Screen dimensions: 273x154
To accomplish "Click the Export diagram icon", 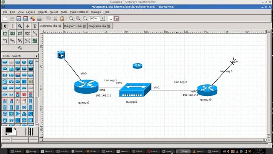I will click(32, 18).
